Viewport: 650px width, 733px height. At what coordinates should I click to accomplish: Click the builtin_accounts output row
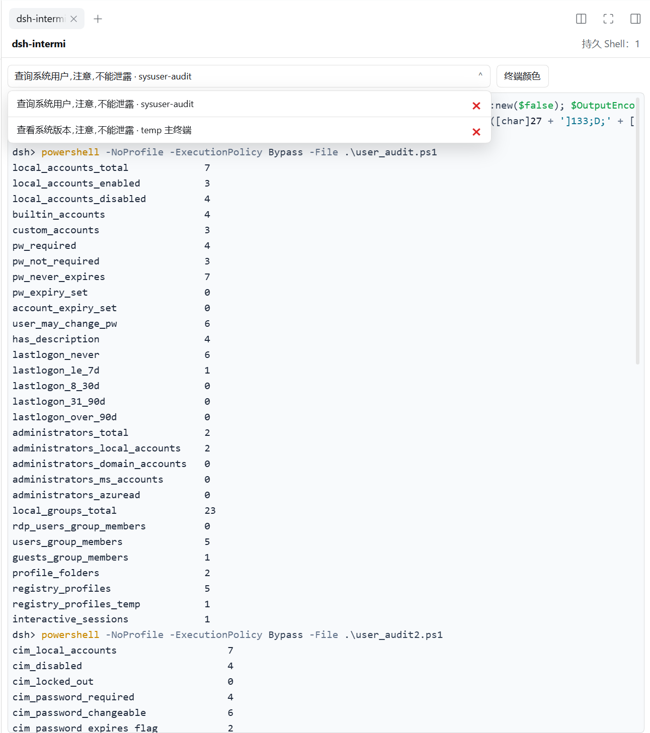(111, 214)
